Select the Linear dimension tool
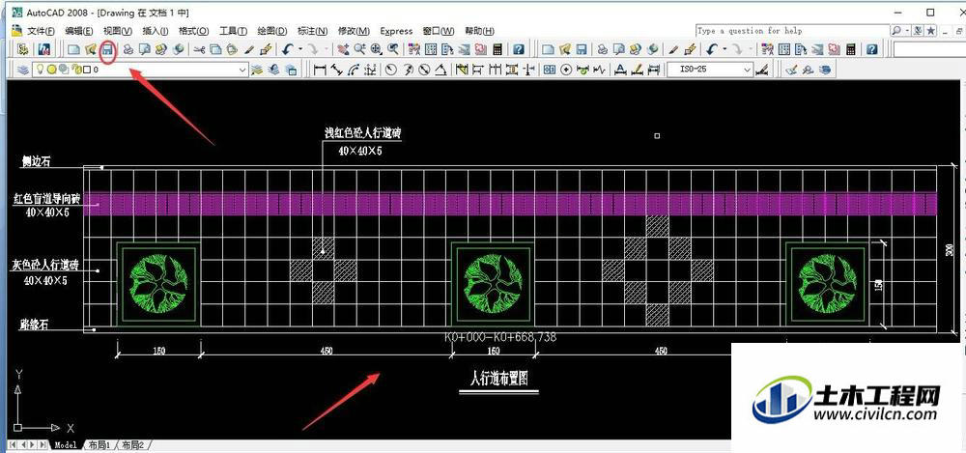The height and width of the screenshot is (453, 966). (320, 70)
